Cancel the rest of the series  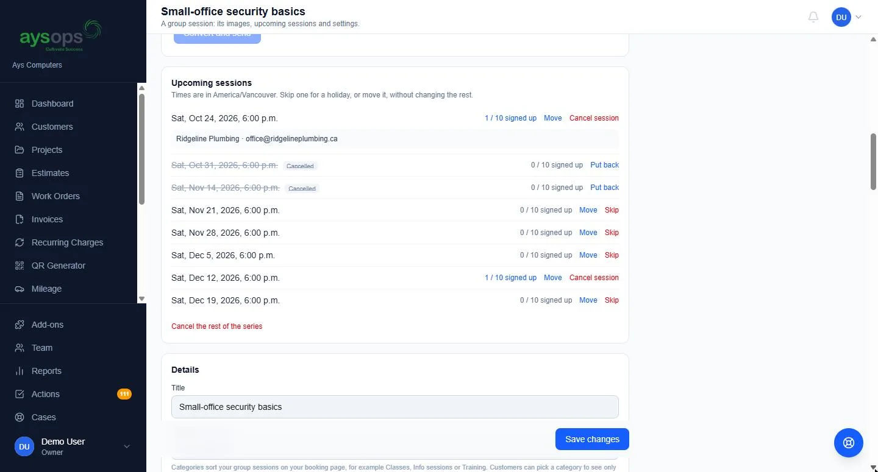tap(217, 326)
